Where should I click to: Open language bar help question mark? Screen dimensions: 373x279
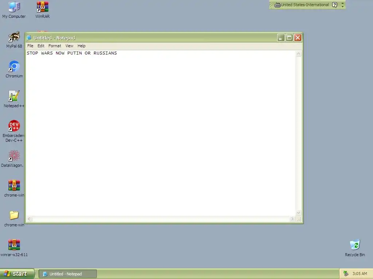coord(334,5)
